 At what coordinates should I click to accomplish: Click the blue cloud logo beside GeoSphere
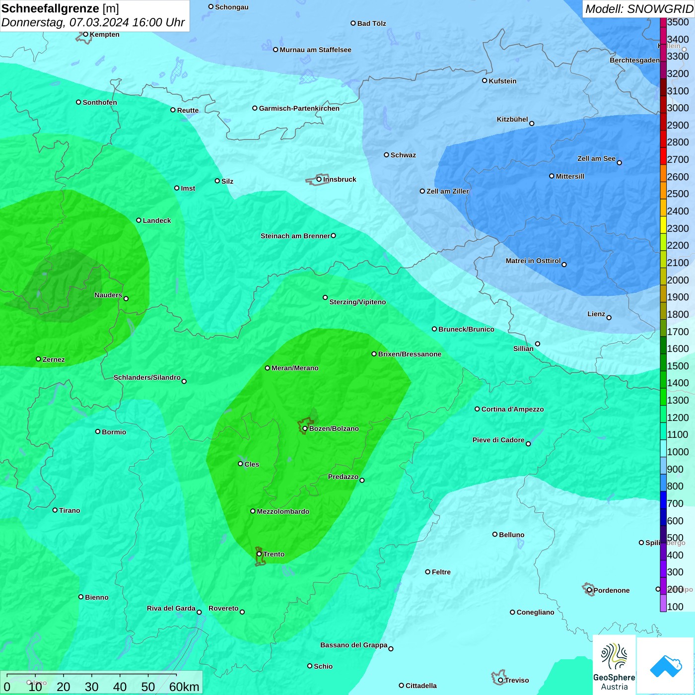click(665, 666)
